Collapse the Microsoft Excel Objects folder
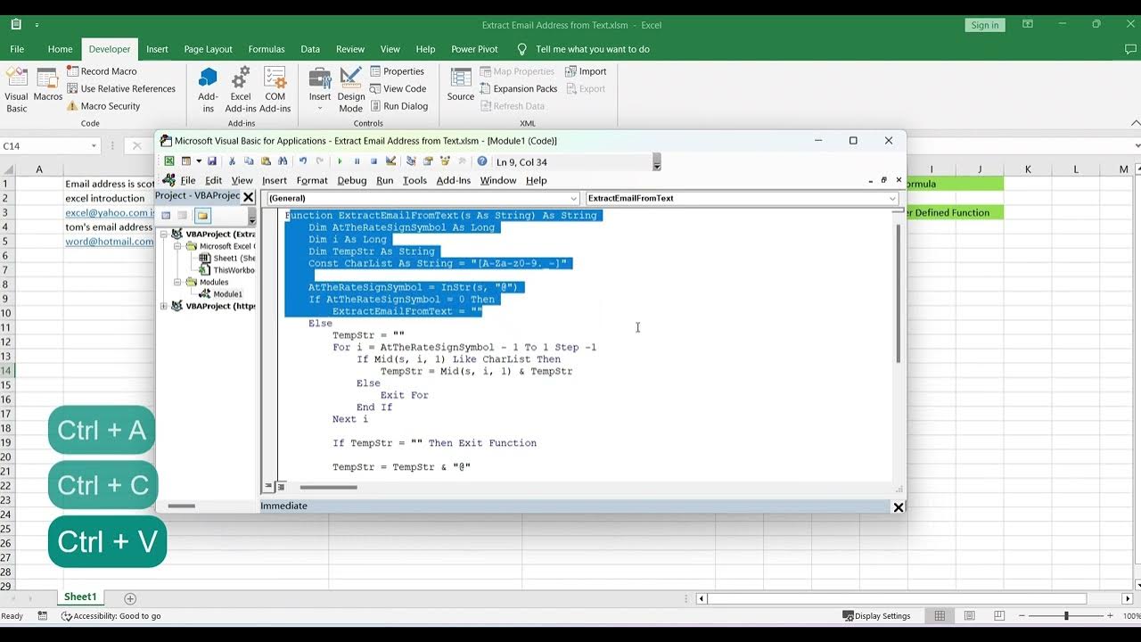 [177, 246]
